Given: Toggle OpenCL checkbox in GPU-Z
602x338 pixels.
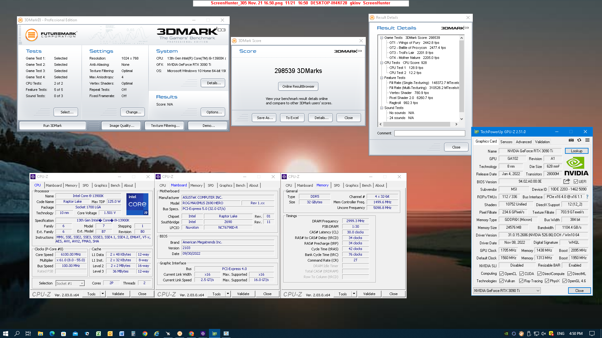Looking at the screenshot, I should [x=501, y=274].
